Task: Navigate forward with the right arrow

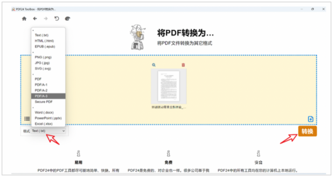Action: [45, 19]
